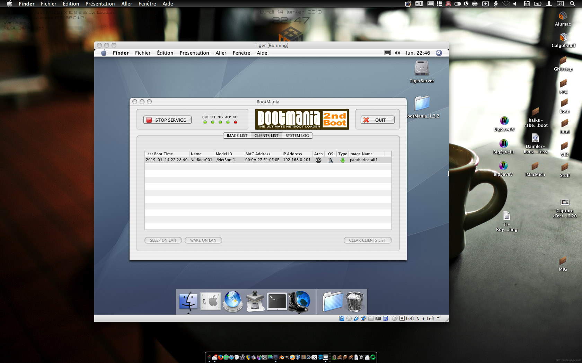
Task: Open System Preferences in the Tiger VM dock
Action: 211,301
